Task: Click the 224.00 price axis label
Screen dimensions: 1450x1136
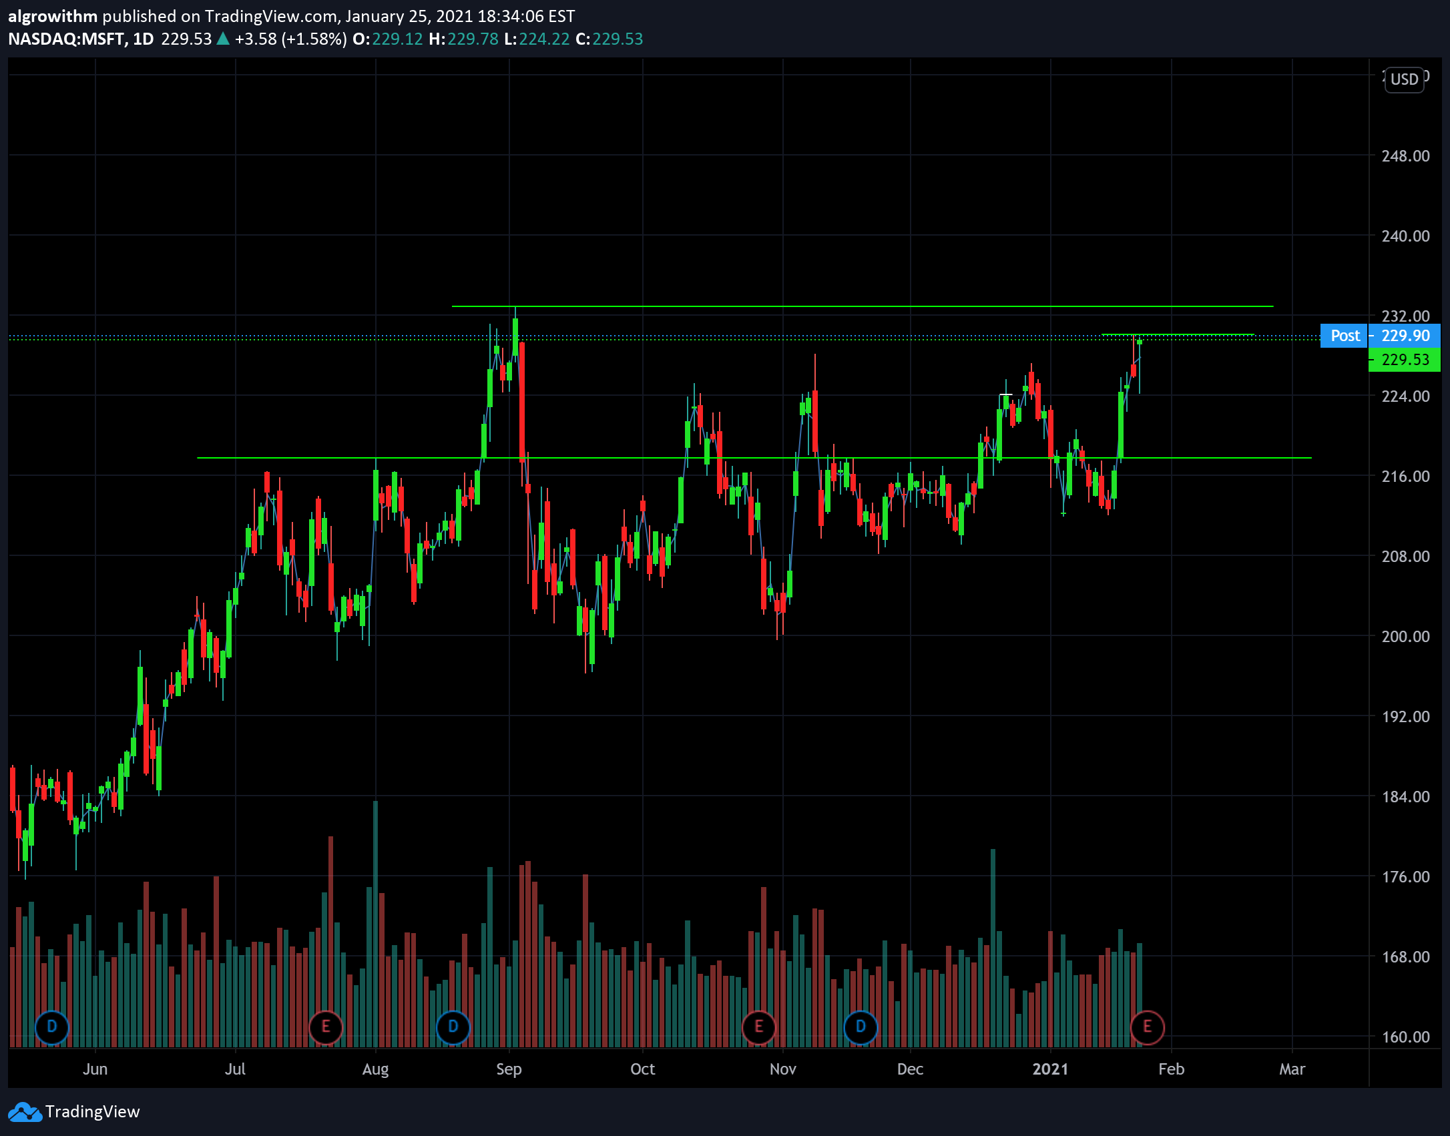Action: (1406, 396)
